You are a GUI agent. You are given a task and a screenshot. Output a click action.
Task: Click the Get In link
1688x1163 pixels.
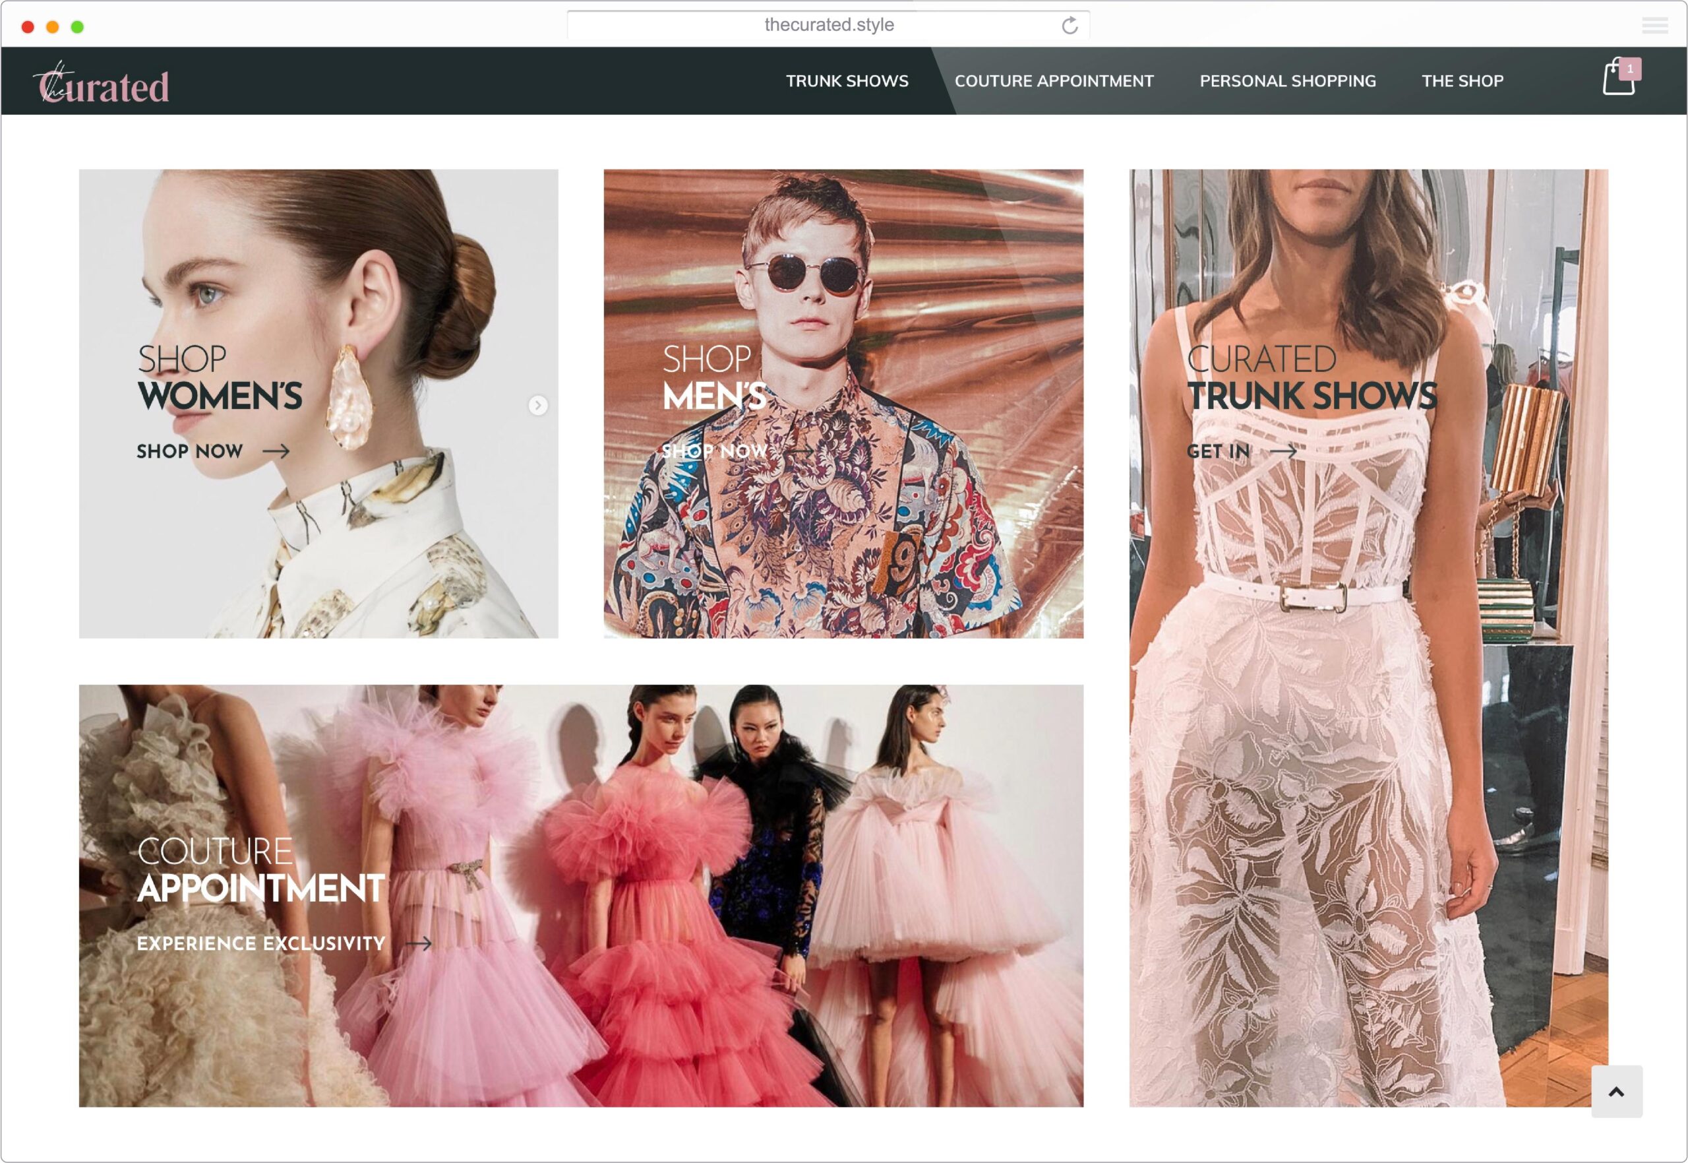click(1219, 452)
